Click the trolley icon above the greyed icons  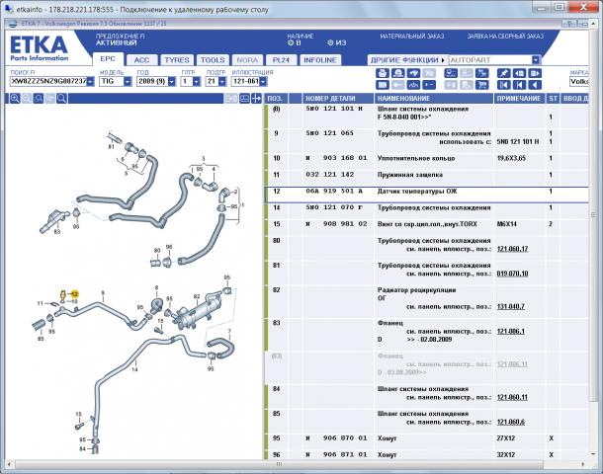pos(451,73)
